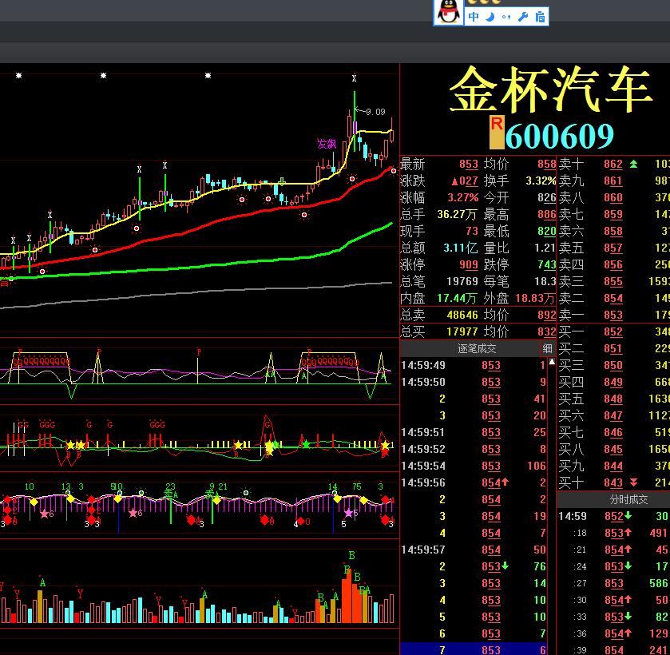The image size is (670, 655).
Task: Select the 14:59 row in 分时成交
Action: click(x=613, y=516)
